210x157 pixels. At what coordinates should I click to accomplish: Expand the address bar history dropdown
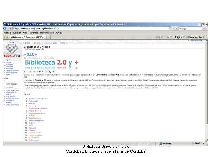pyautogui.click(x=170, y=28)
